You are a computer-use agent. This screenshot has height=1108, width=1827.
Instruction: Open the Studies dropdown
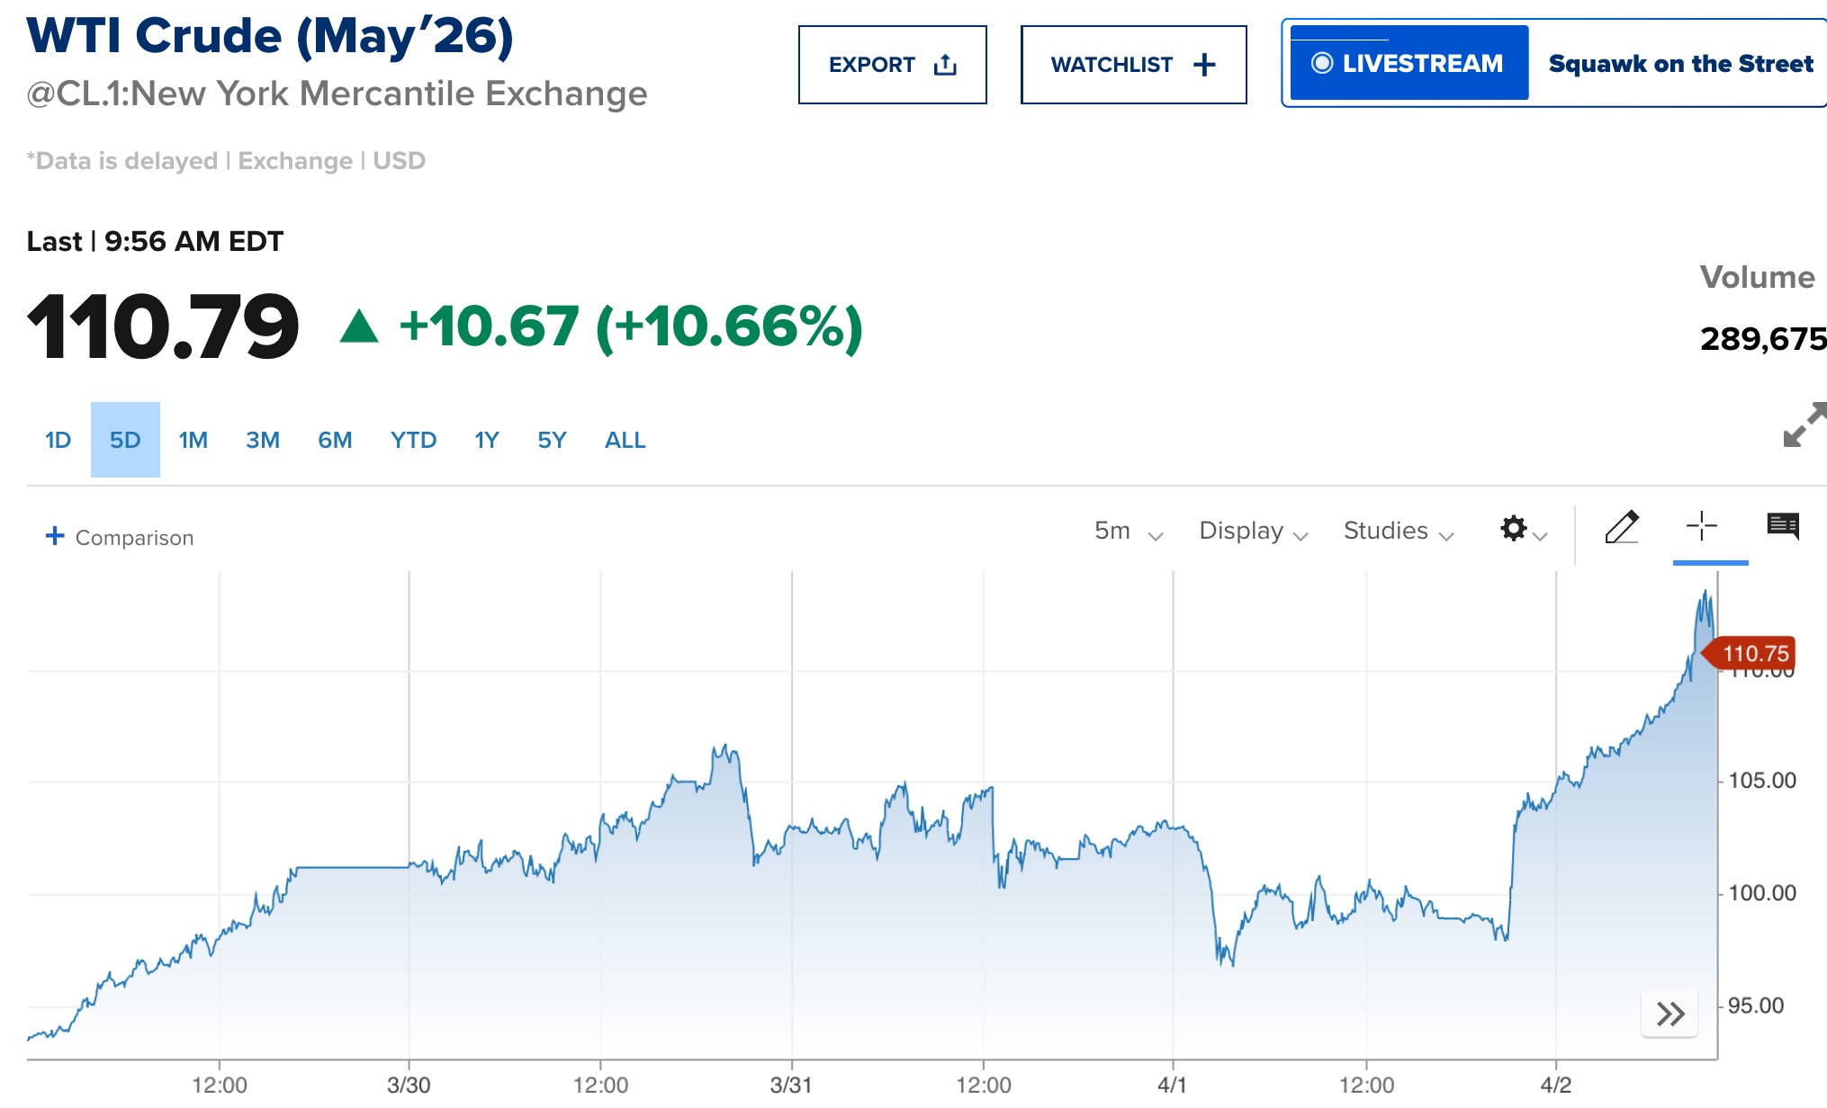[x=1398, y=532]
